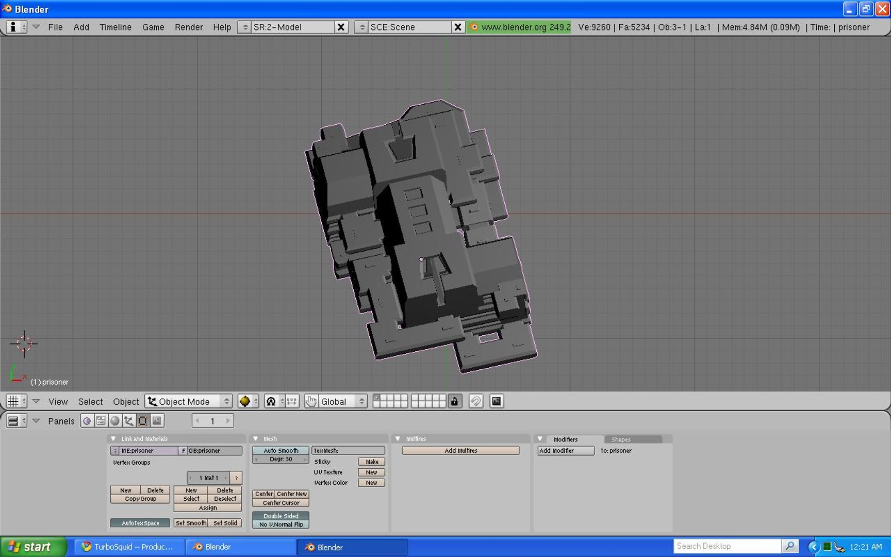Toggle move object centers only icon

[x=292, y=401]
